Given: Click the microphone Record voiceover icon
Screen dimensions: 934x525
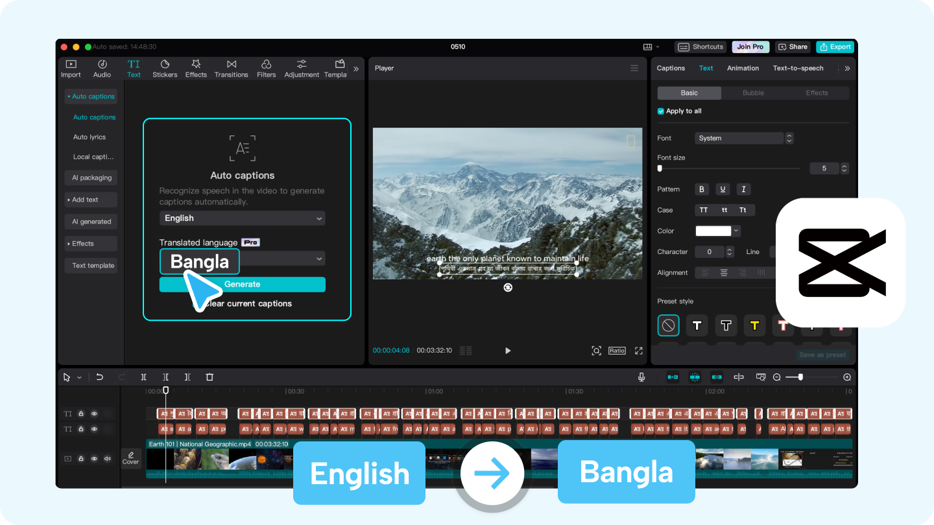Looking at the screenshot, I should click(641, 377).
